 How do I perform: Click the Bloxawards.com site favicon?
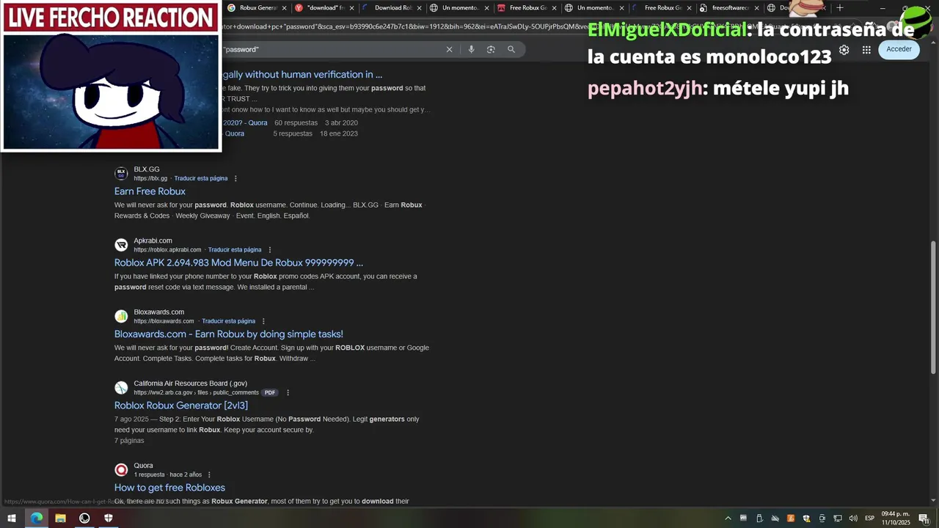121,316
